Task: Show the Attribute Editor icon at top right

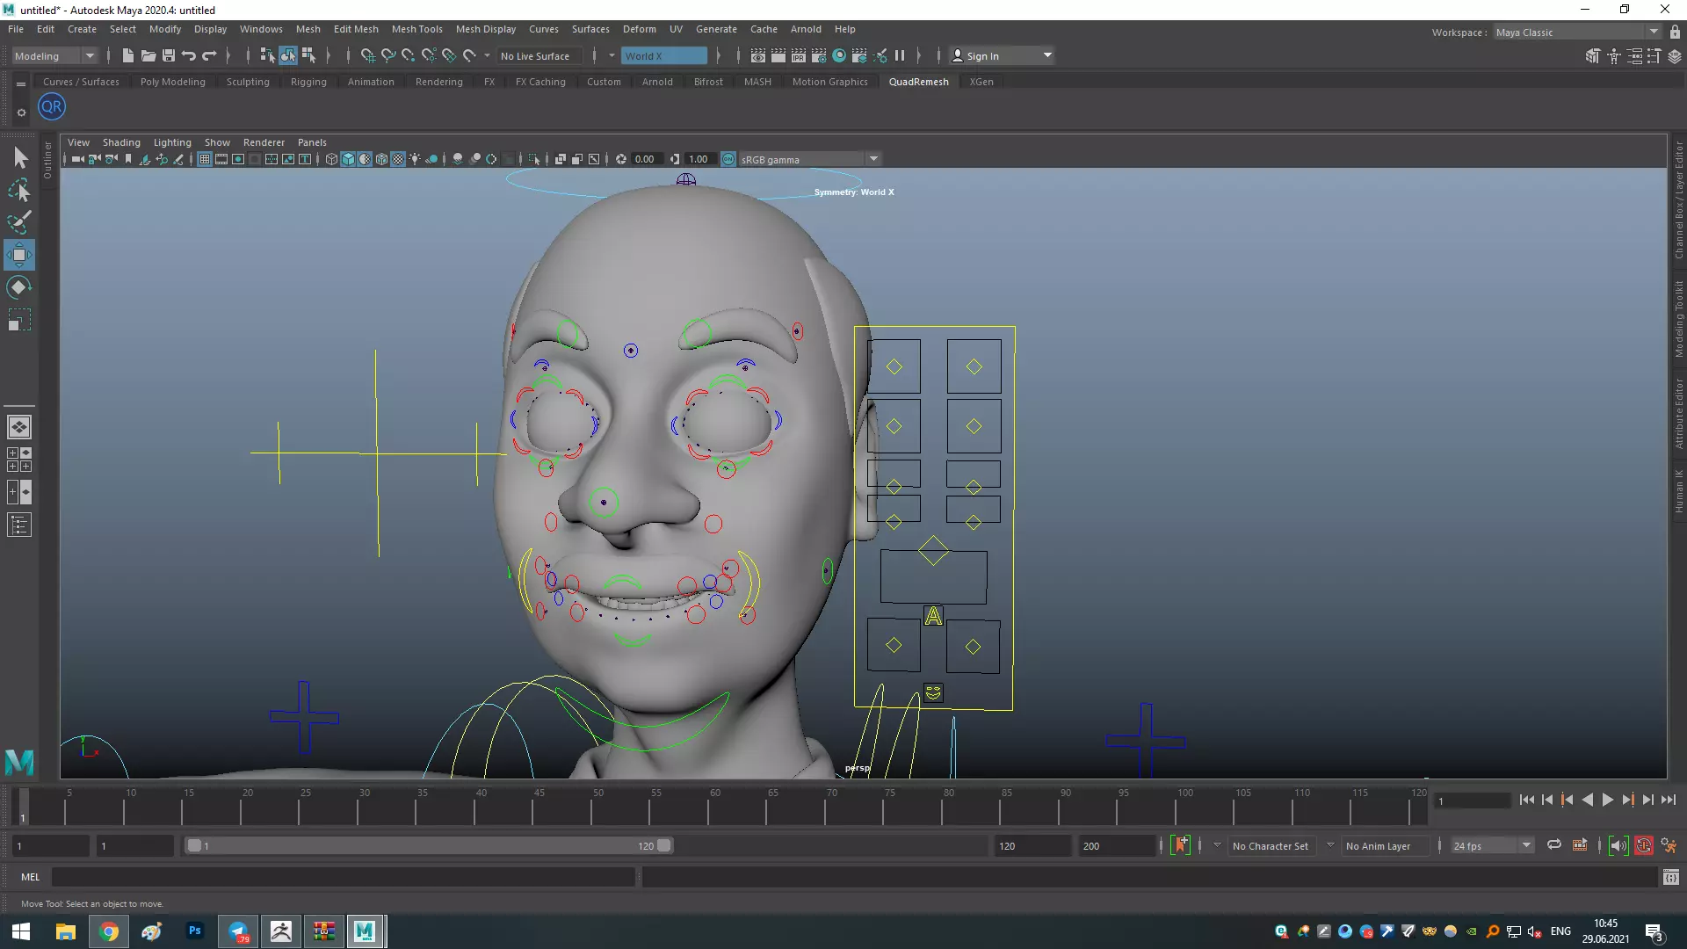Action: click(x=1635, y=56)
